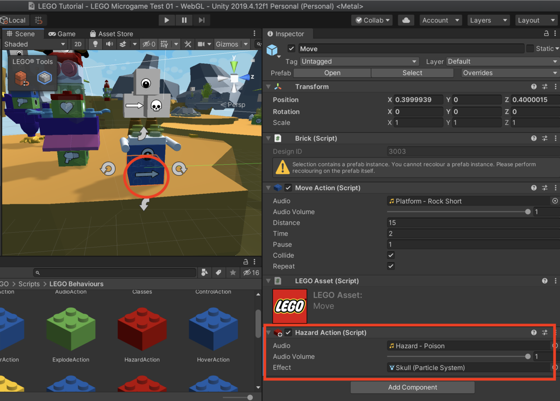Open Transform component presets icon
Image resolution: width=560 pixels, height=401 pixels.
point(545,87)
